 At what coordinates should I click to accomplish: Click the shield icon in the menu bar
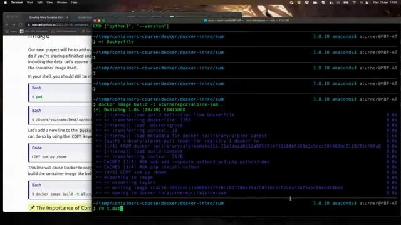coord(306,2)
